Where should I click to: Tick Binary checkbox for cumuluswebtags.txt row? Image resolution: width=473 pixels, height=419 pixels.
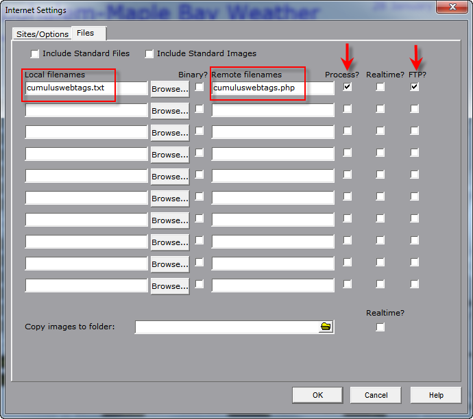click(199, 87)
